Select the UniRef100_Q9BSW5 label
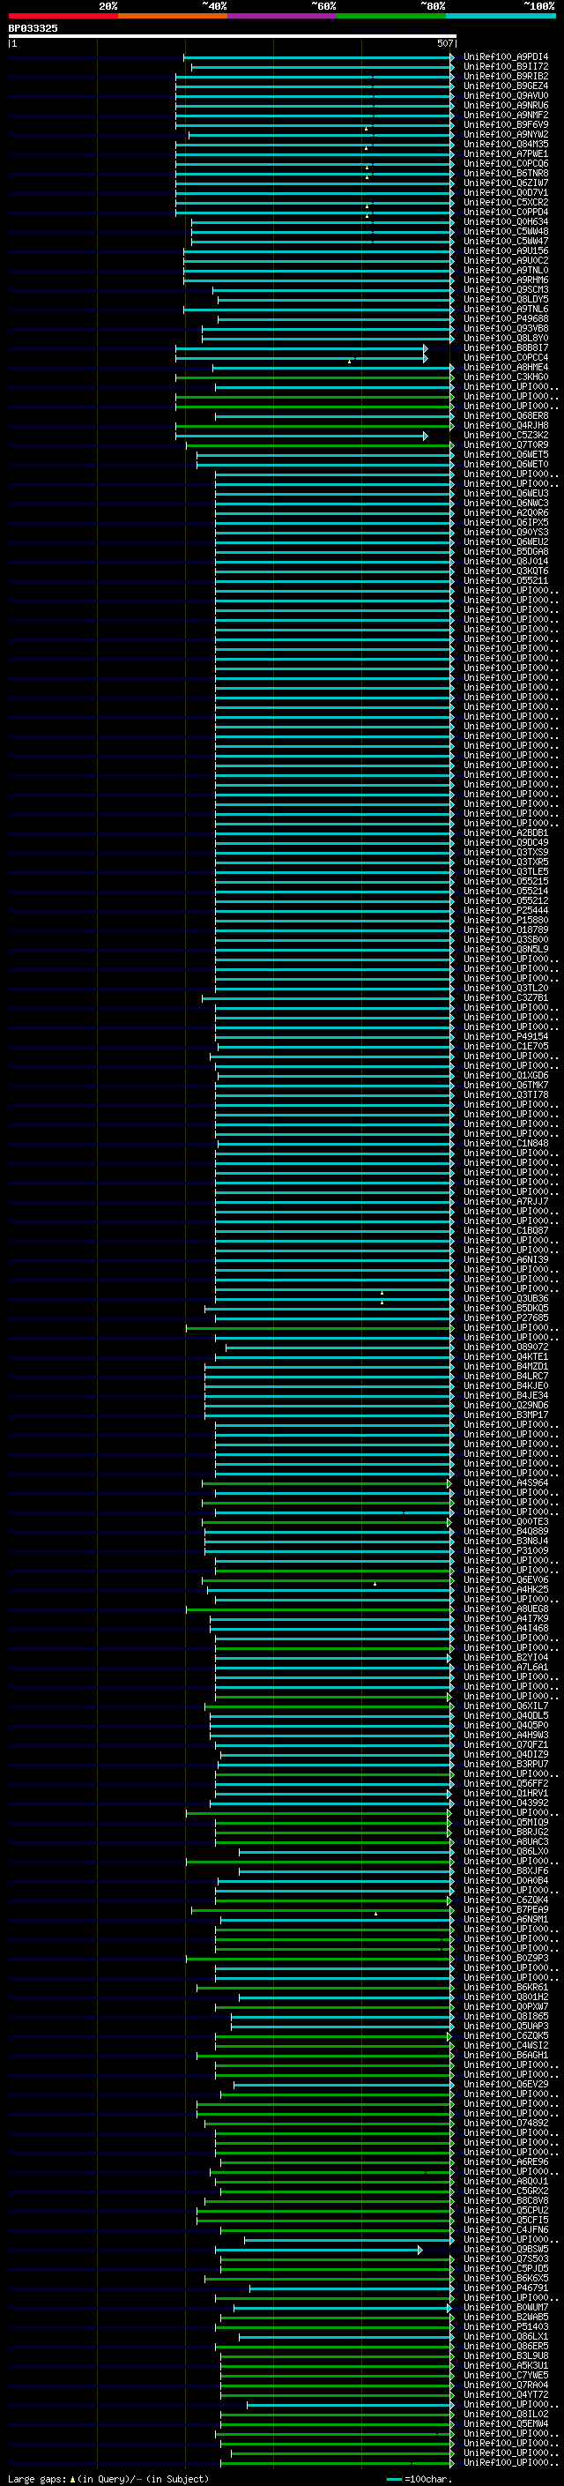Viewport: 564px width, 2486px height. click(x=506, y=2249)
